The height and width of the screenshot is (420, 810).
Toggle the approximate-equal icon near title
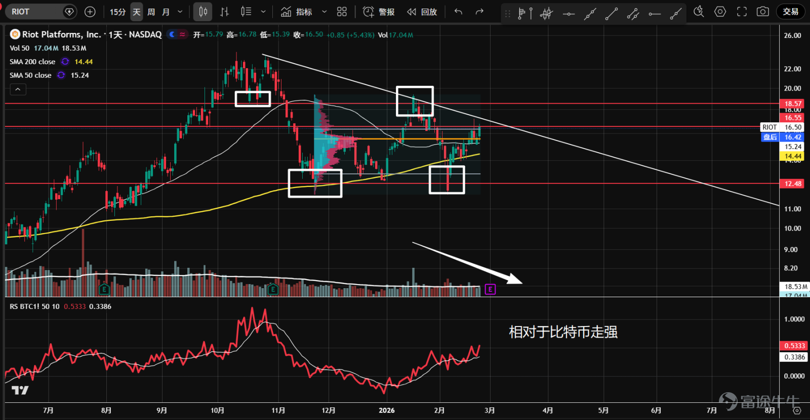pyautogui.click(x=182, y=34)
